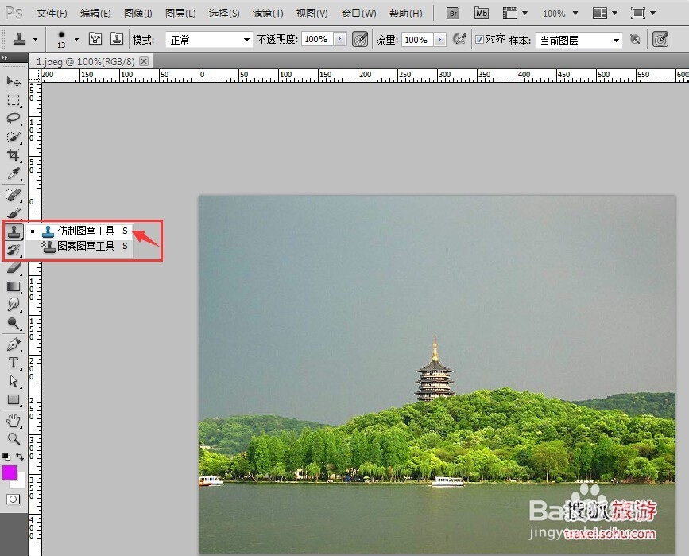The width and height of the screenshot is (689, 556).
Task: Open the flow slider arrow
Action: (x=439, y=40)
